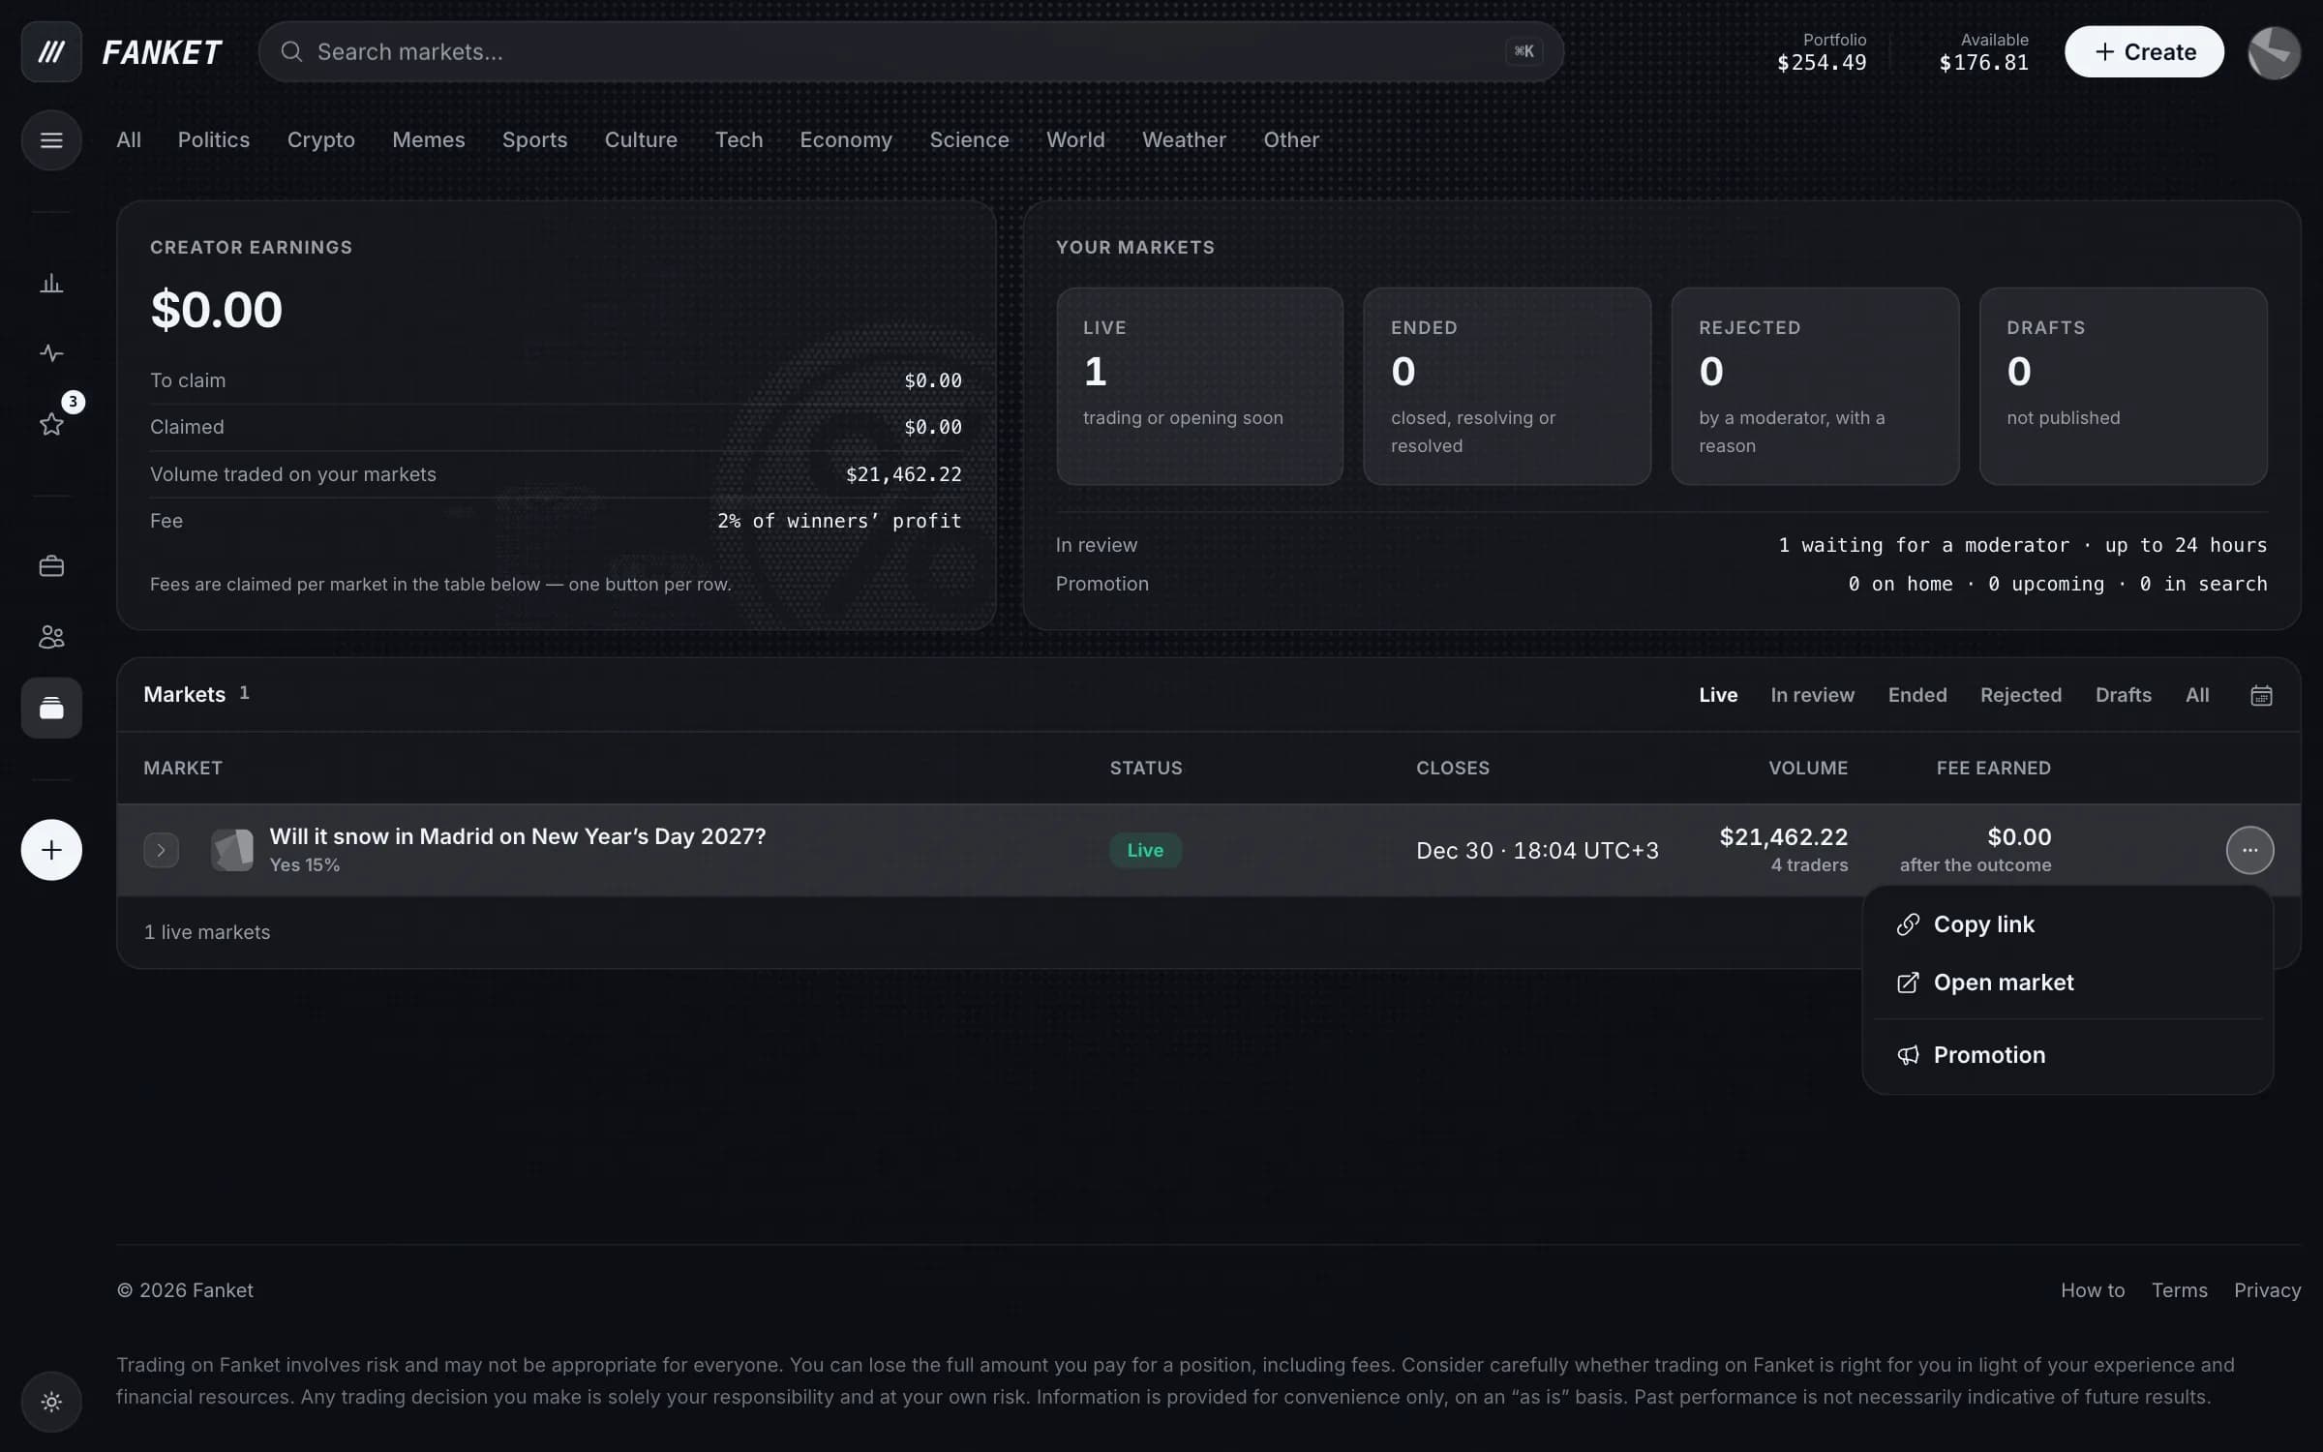The image size is (2323, 1452).
Task: Open the Weather category
Action: tap(1184, 140)
